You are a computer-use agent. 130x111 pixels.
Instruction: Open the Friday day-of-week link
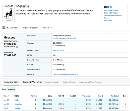[x=17, y=100]
